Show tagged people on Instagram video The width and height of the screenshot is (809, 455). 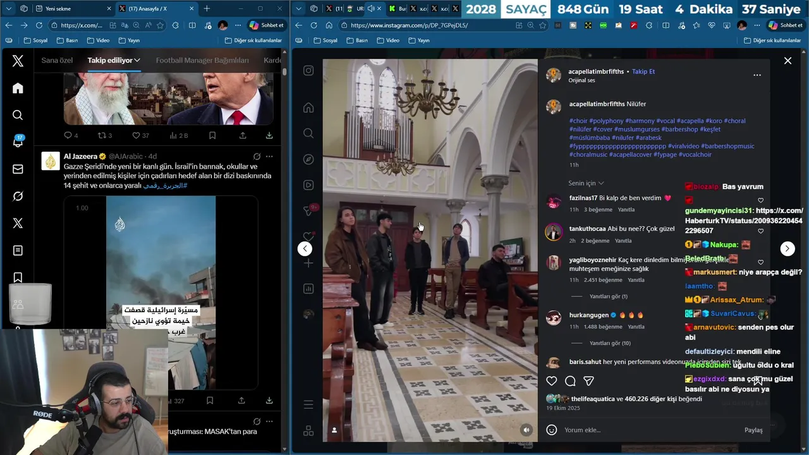pyautogui.click(x=334, y=430)
